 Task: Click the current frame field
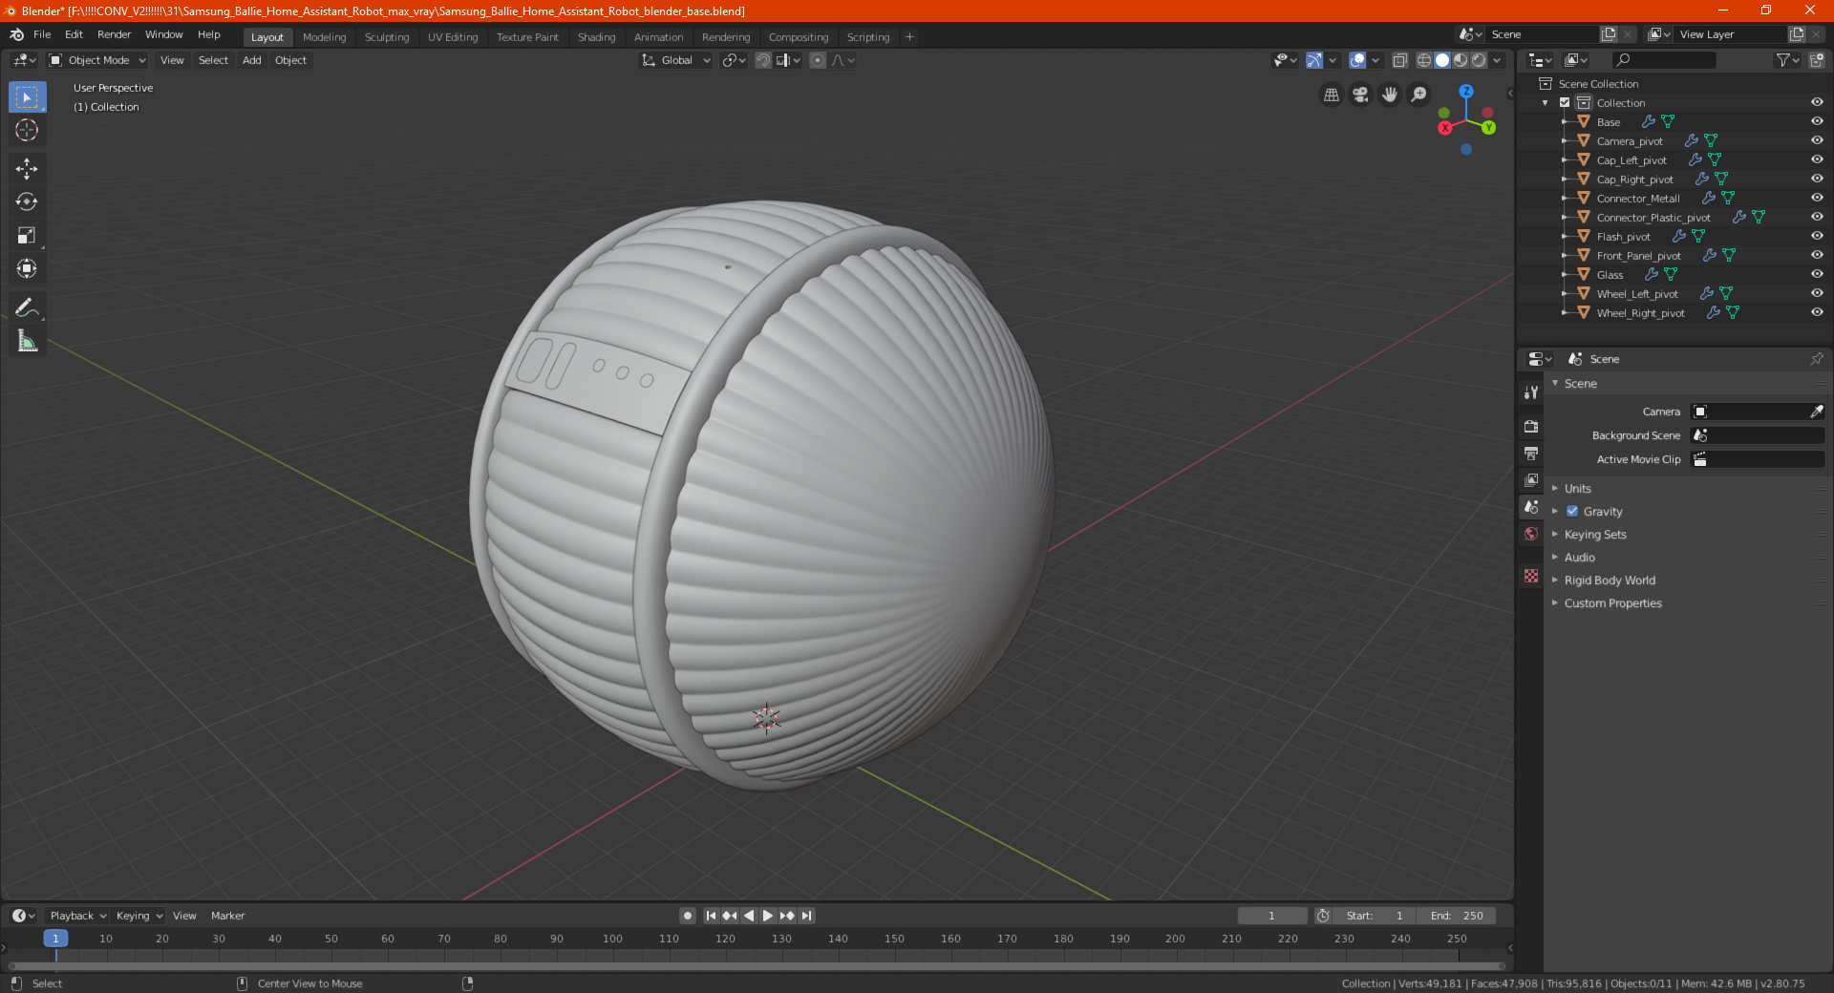pos(1272,916)
